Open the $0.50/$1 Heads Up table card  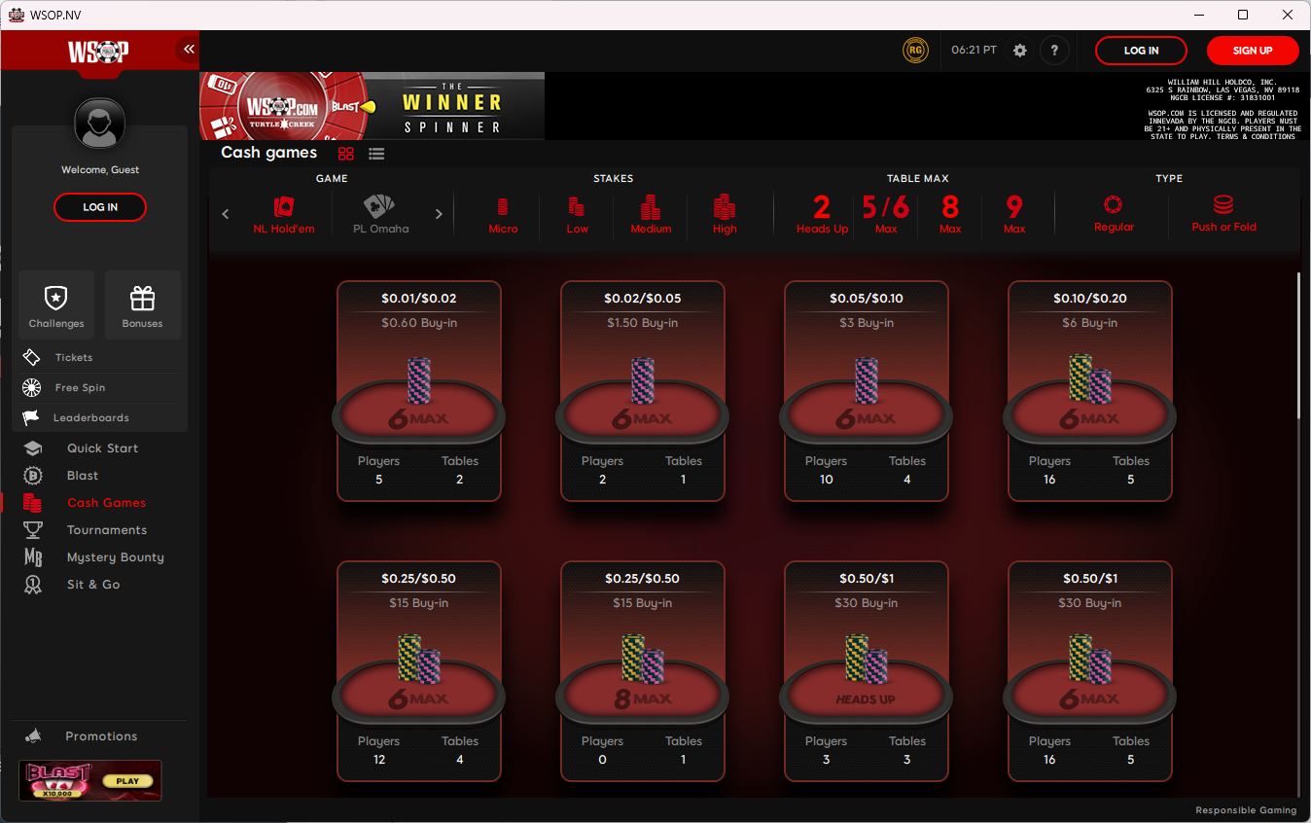click(x=867, y=671)
